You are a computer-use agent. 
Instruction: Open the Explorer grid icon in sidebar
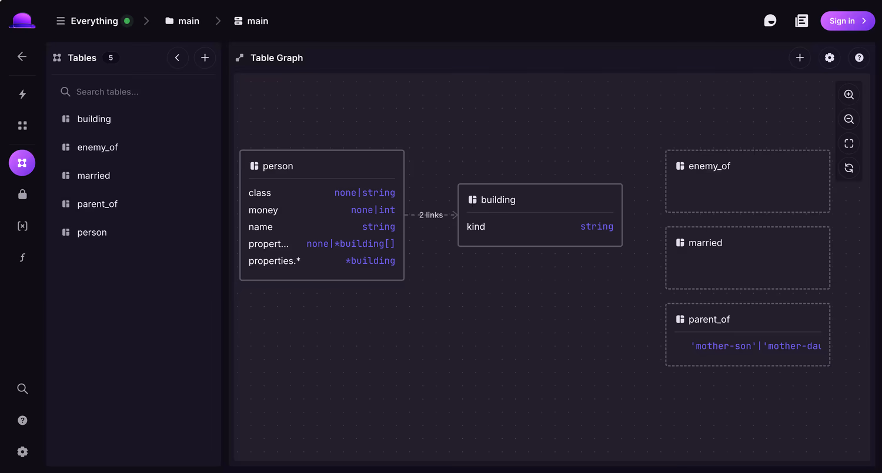click(22, 125)
